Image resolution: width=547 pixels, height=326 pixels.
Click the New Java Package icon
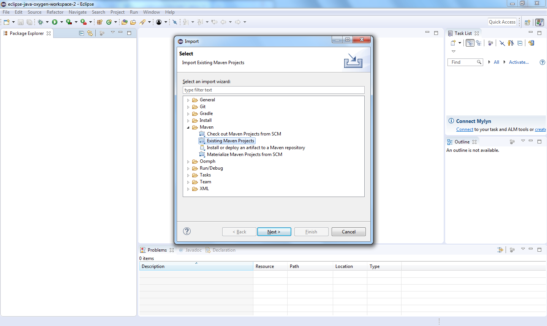[100, 22]
